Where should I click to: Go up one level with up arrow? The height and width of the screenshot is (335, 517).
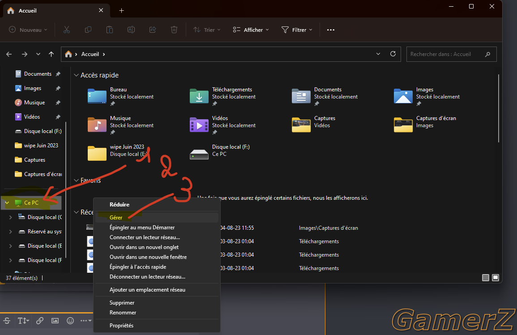(51, 54)
